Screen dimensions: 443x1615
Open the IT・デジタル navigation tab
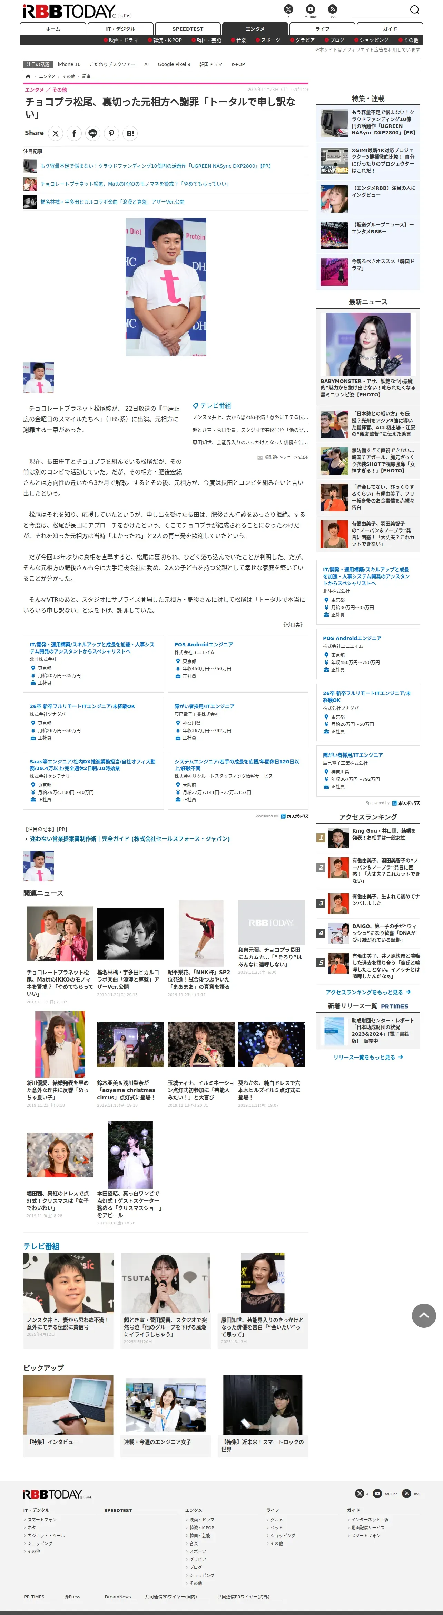(x=120, y=29)
